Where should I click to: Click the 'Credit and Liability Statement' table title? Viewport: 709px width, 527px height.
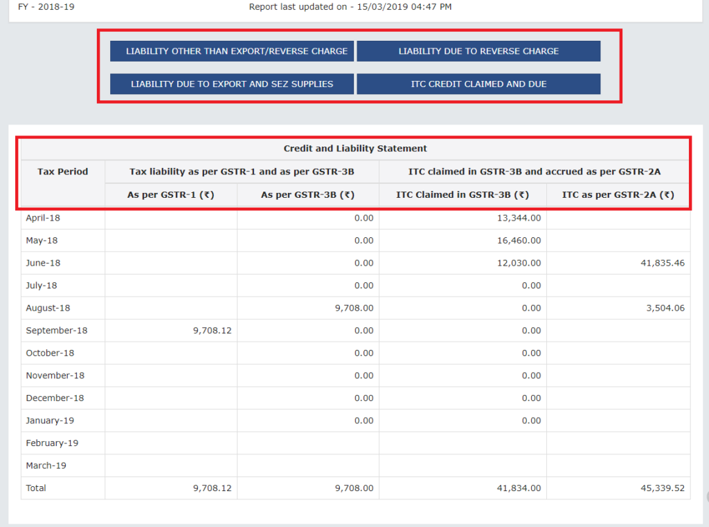[355, 149]
